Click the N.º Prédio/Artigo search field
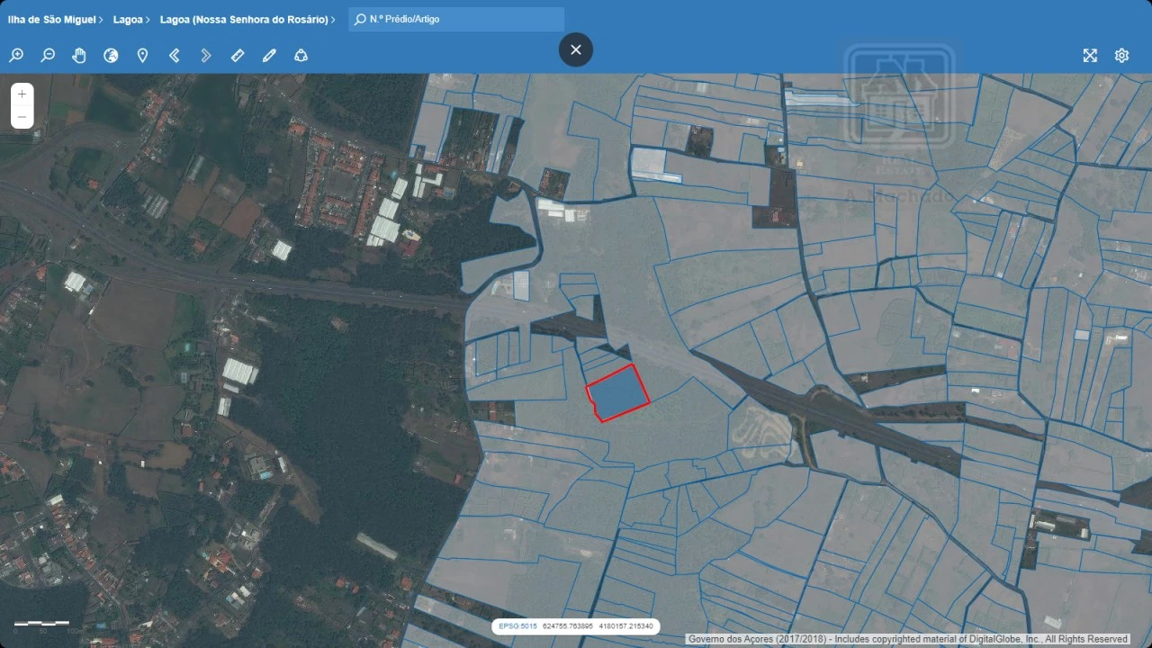This screenshot has width=1152, height=648. click(463, 19)
